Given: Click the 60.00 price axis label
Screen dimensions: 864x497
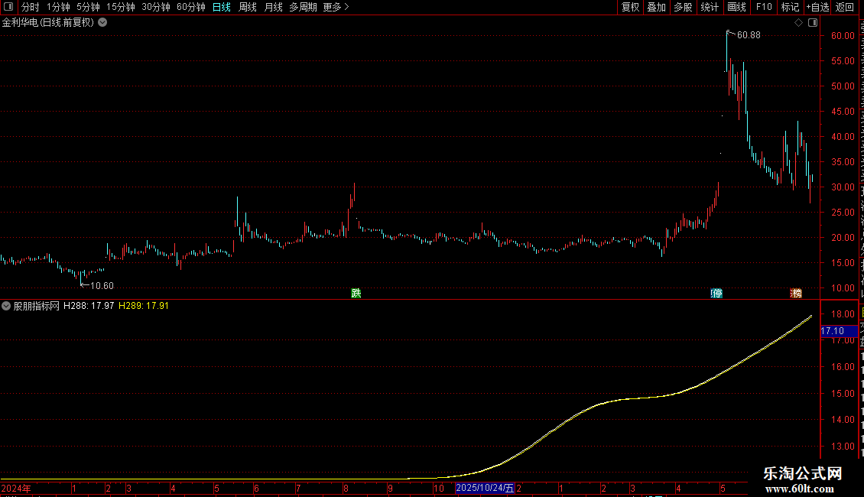Looking at the screenshot, I should point(843,36).
